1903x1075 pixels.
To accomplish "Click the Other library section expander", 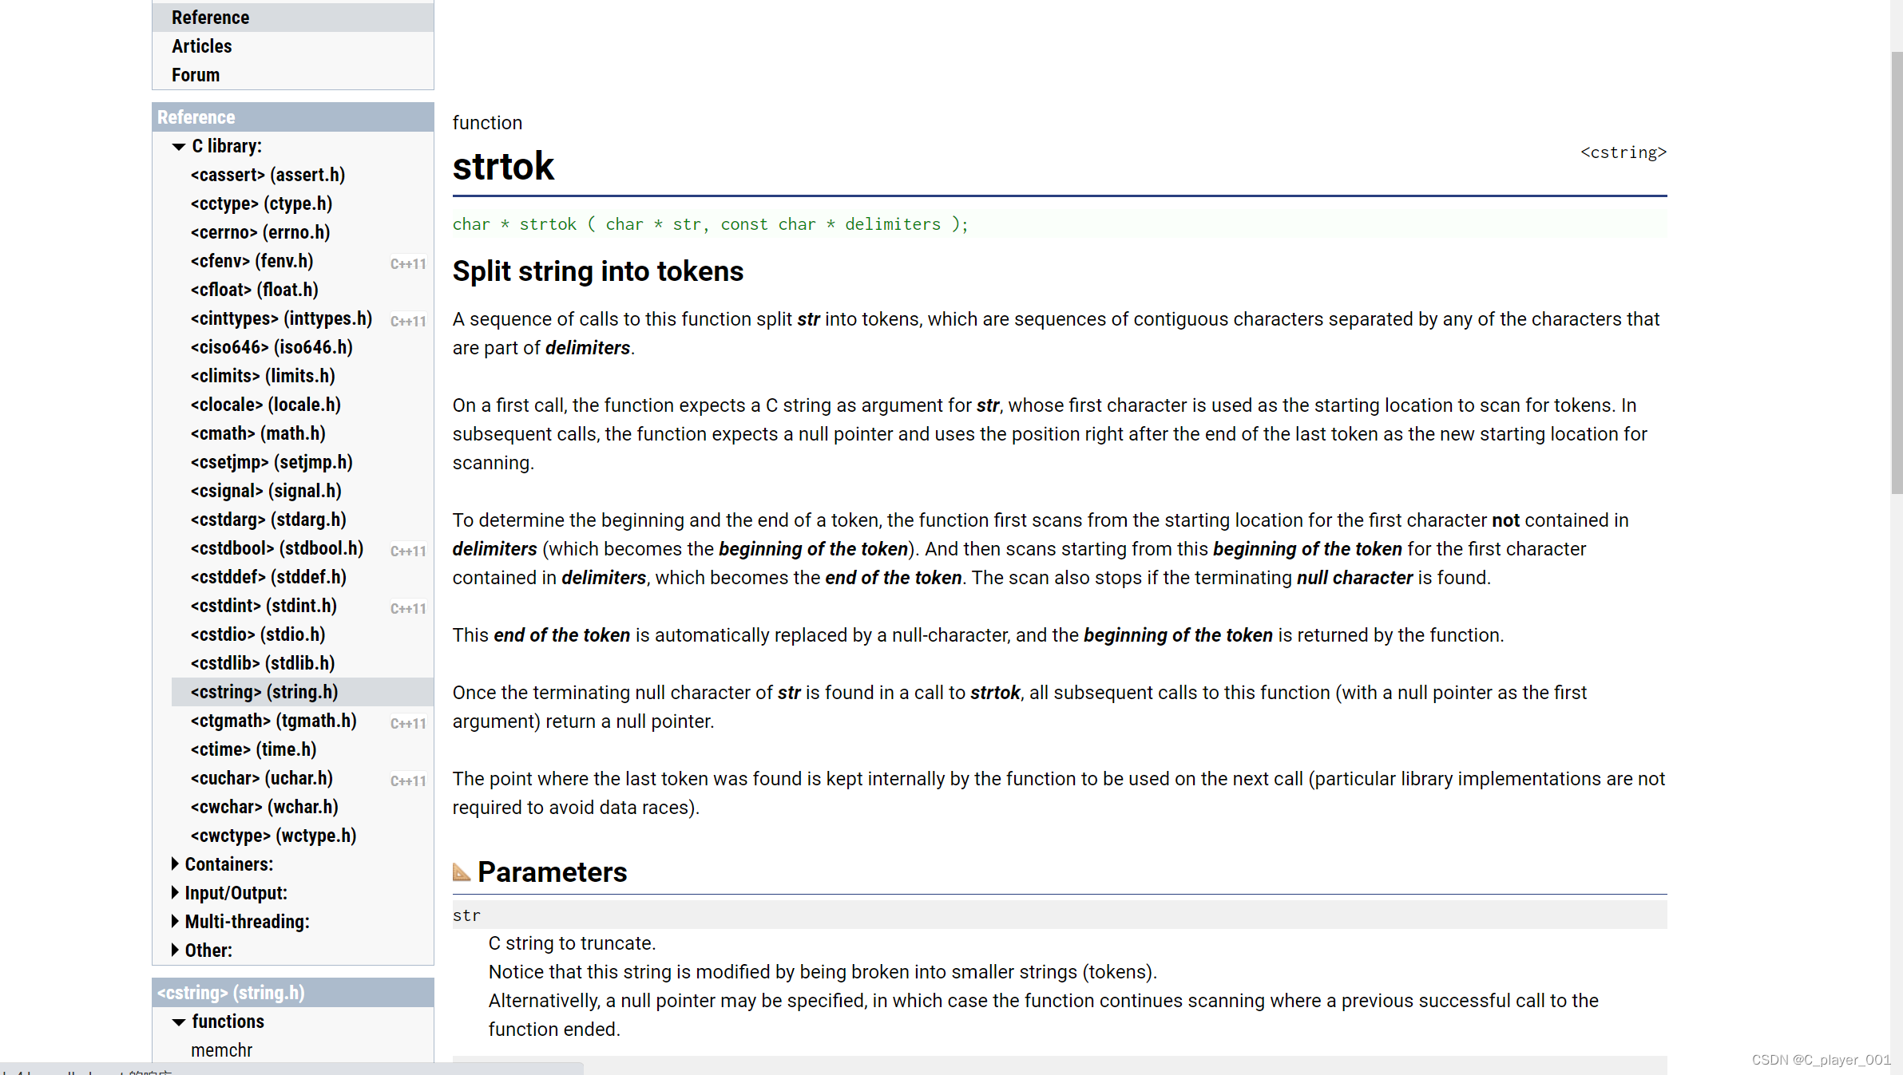I will tap(174, 951).
